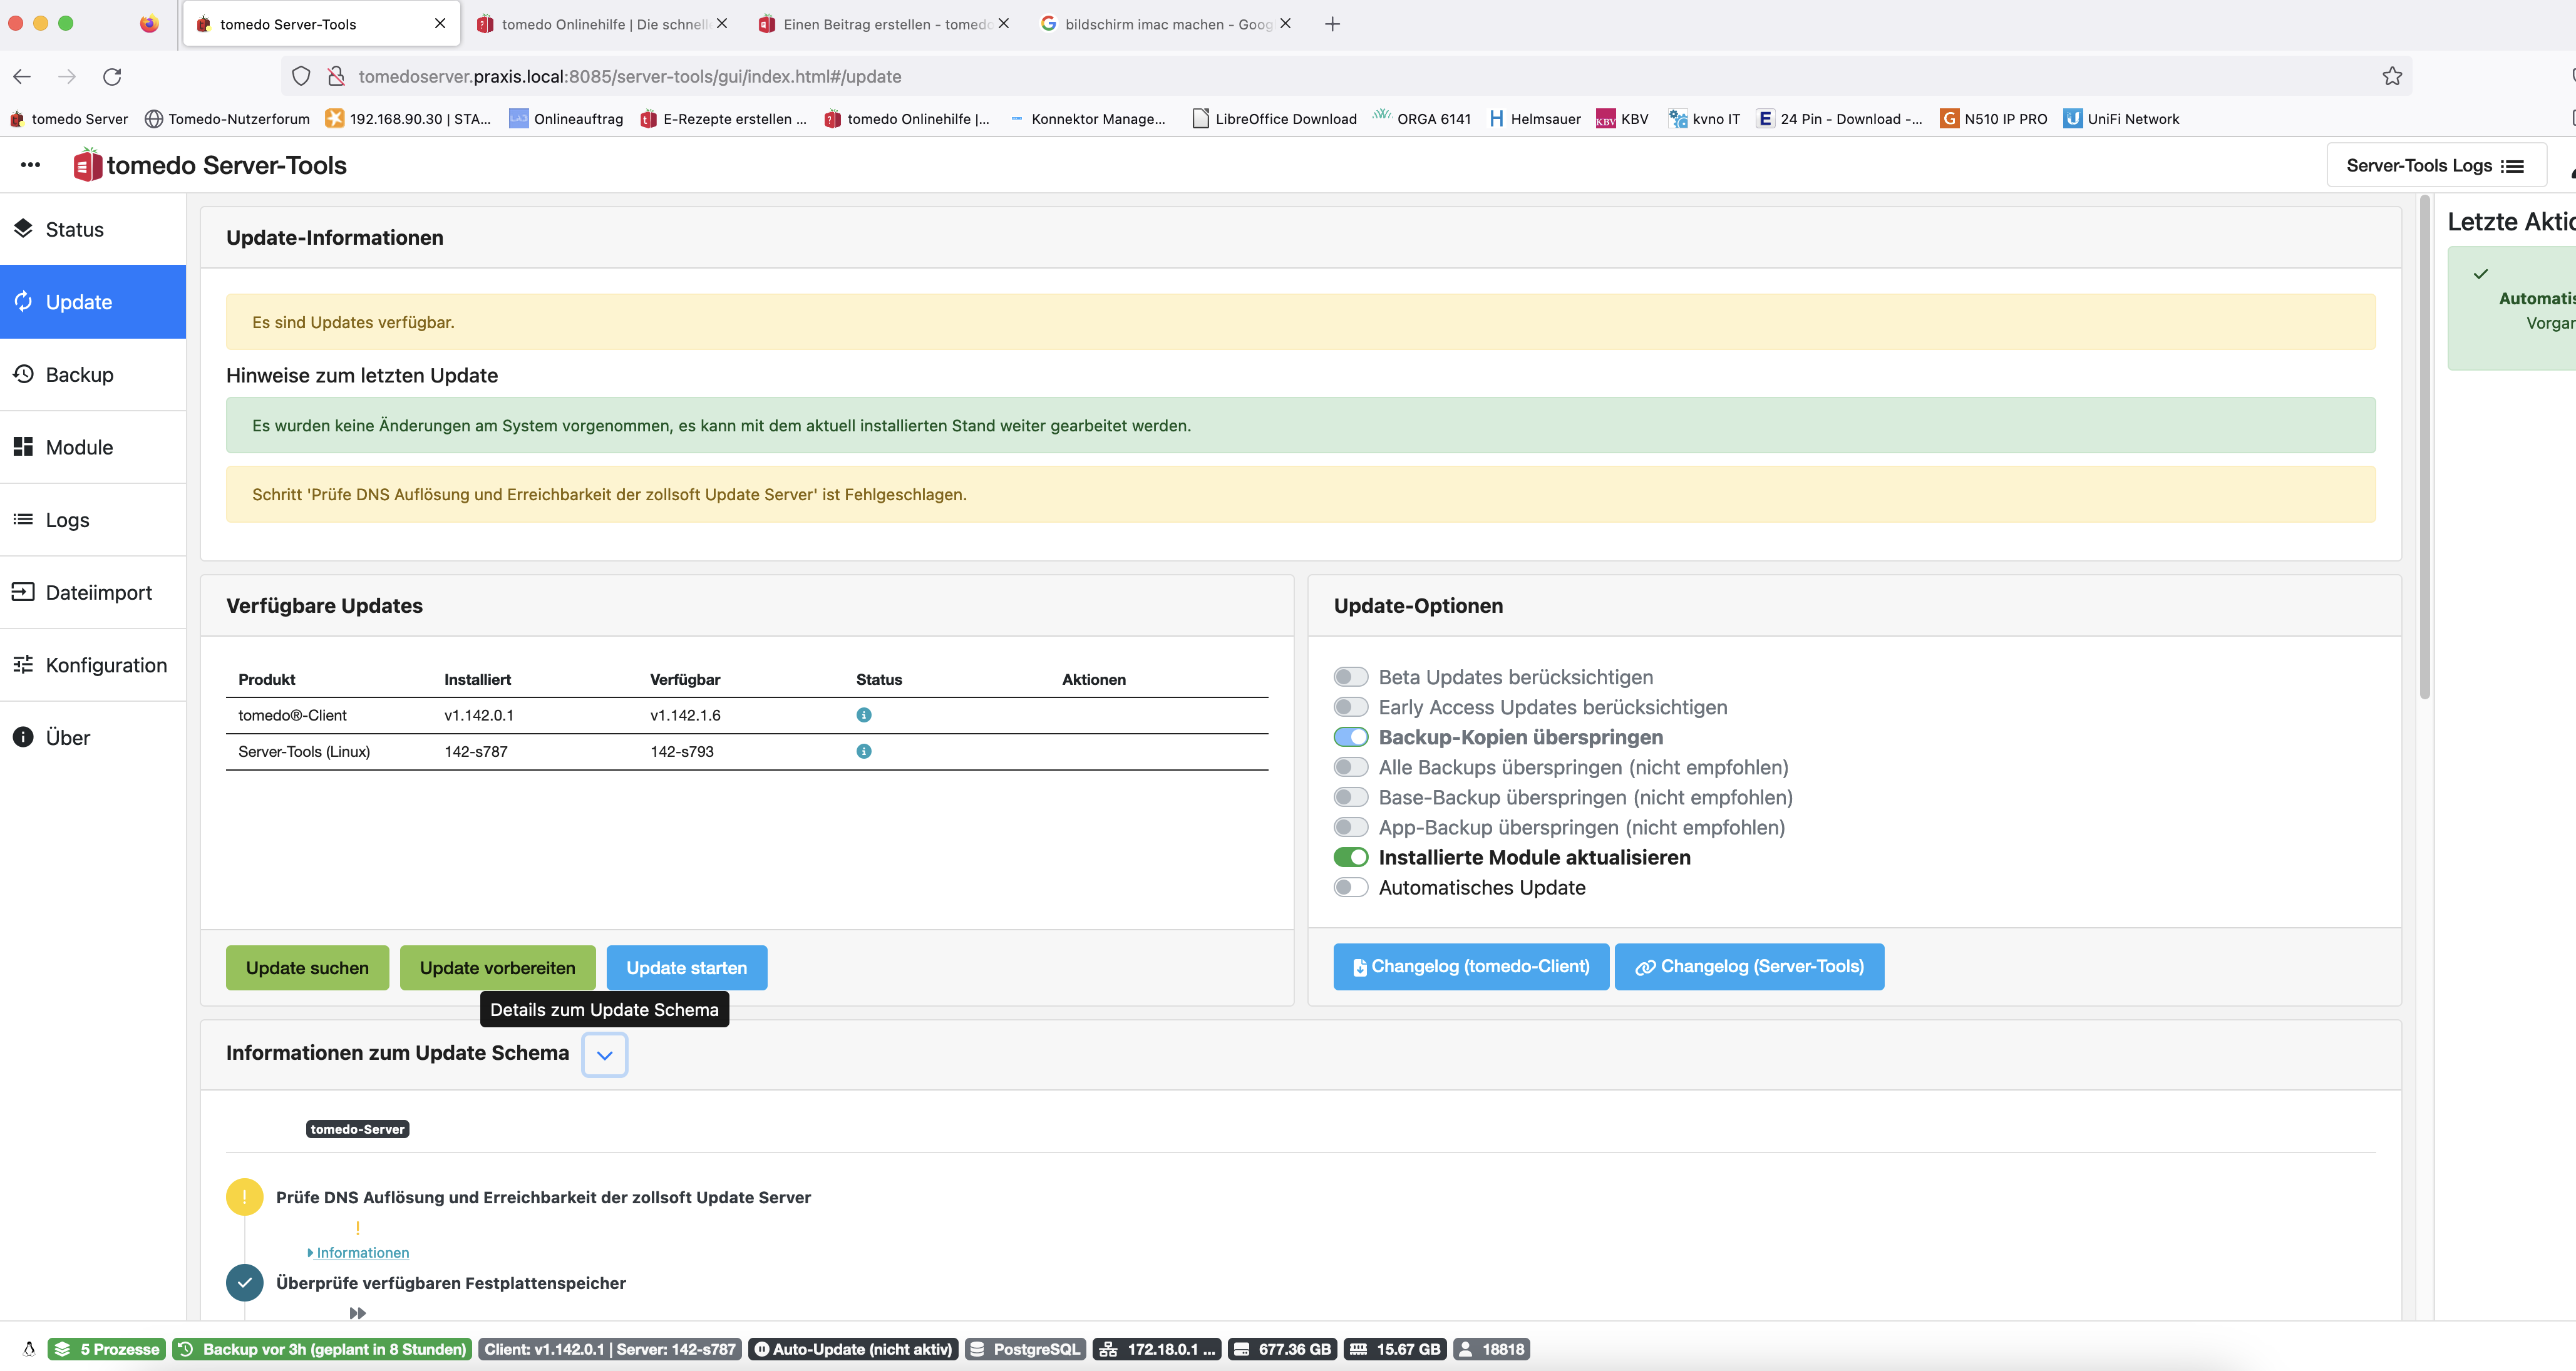Open Über in the sidebar

point(93,738)
